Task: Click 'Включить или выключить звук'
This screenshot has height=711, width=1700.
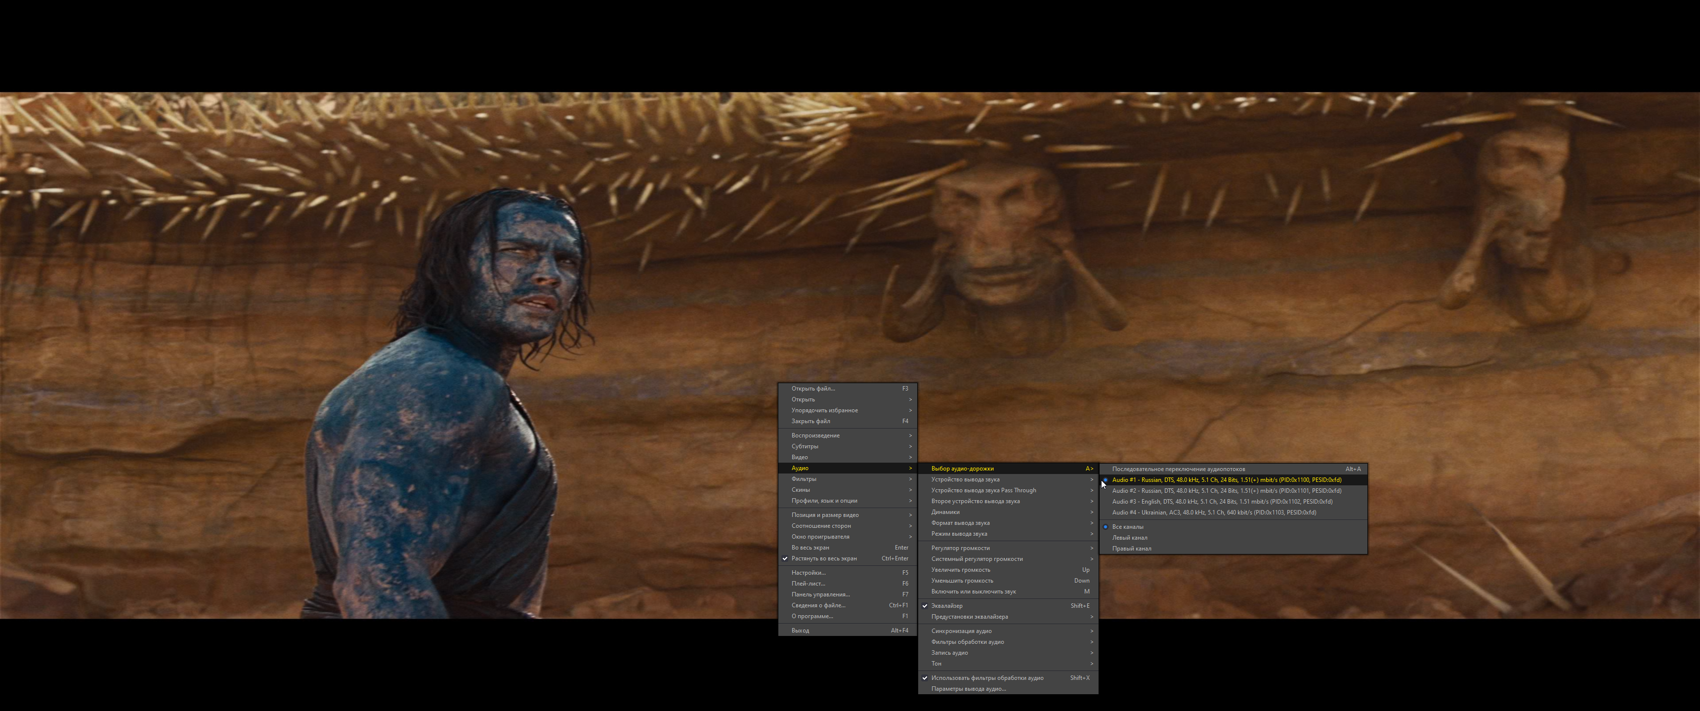Action: pyautogui.click(x=1008, y=592)
